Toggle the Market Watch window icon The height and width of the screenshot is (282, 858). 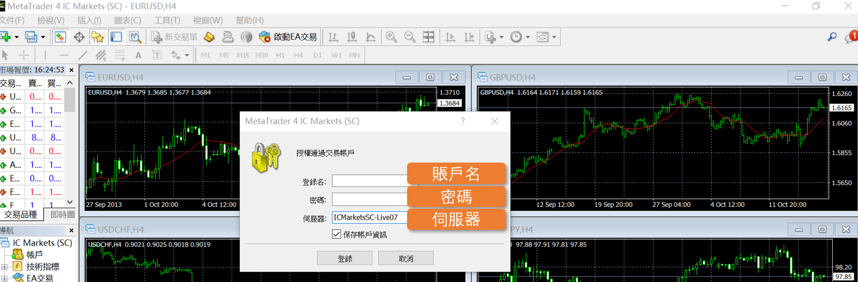click(60, 37)
